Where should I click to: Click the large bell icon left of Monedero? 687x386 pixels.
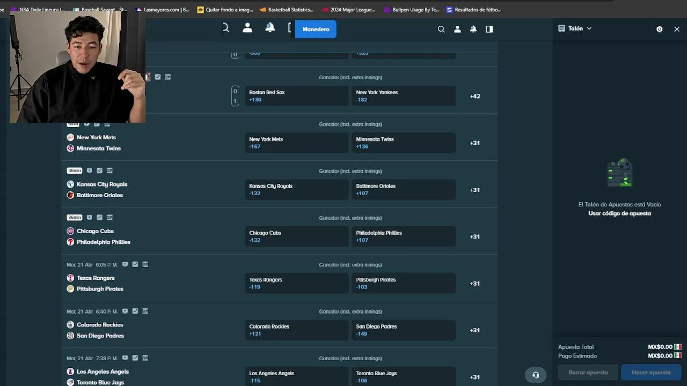click(x=270, y=28)
